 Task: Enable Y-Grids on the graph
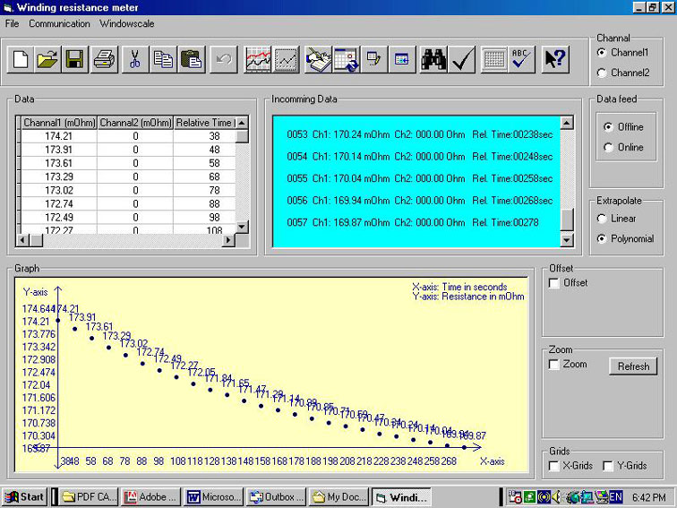tap(608, 466)
